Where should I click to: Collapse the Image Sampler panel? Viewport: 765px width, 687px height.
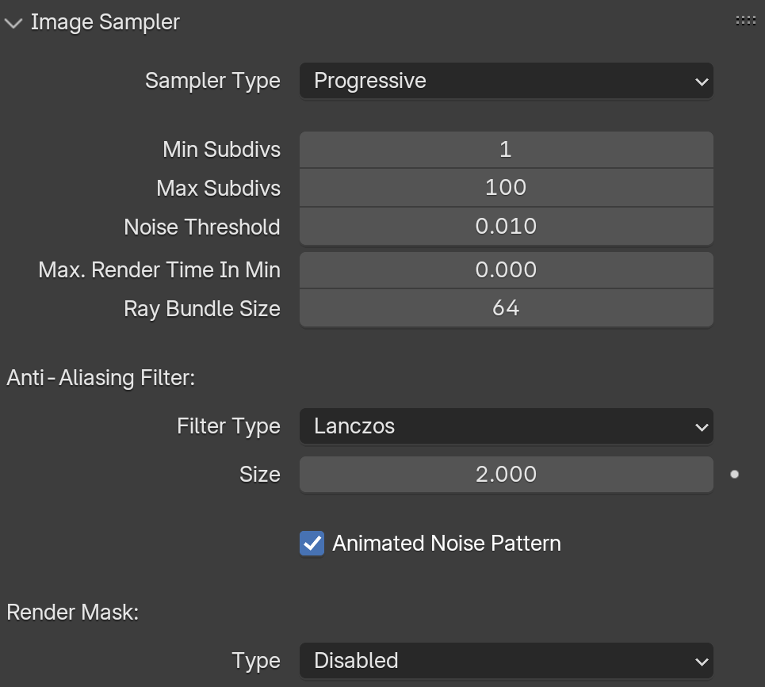click(x=13, y=23)
